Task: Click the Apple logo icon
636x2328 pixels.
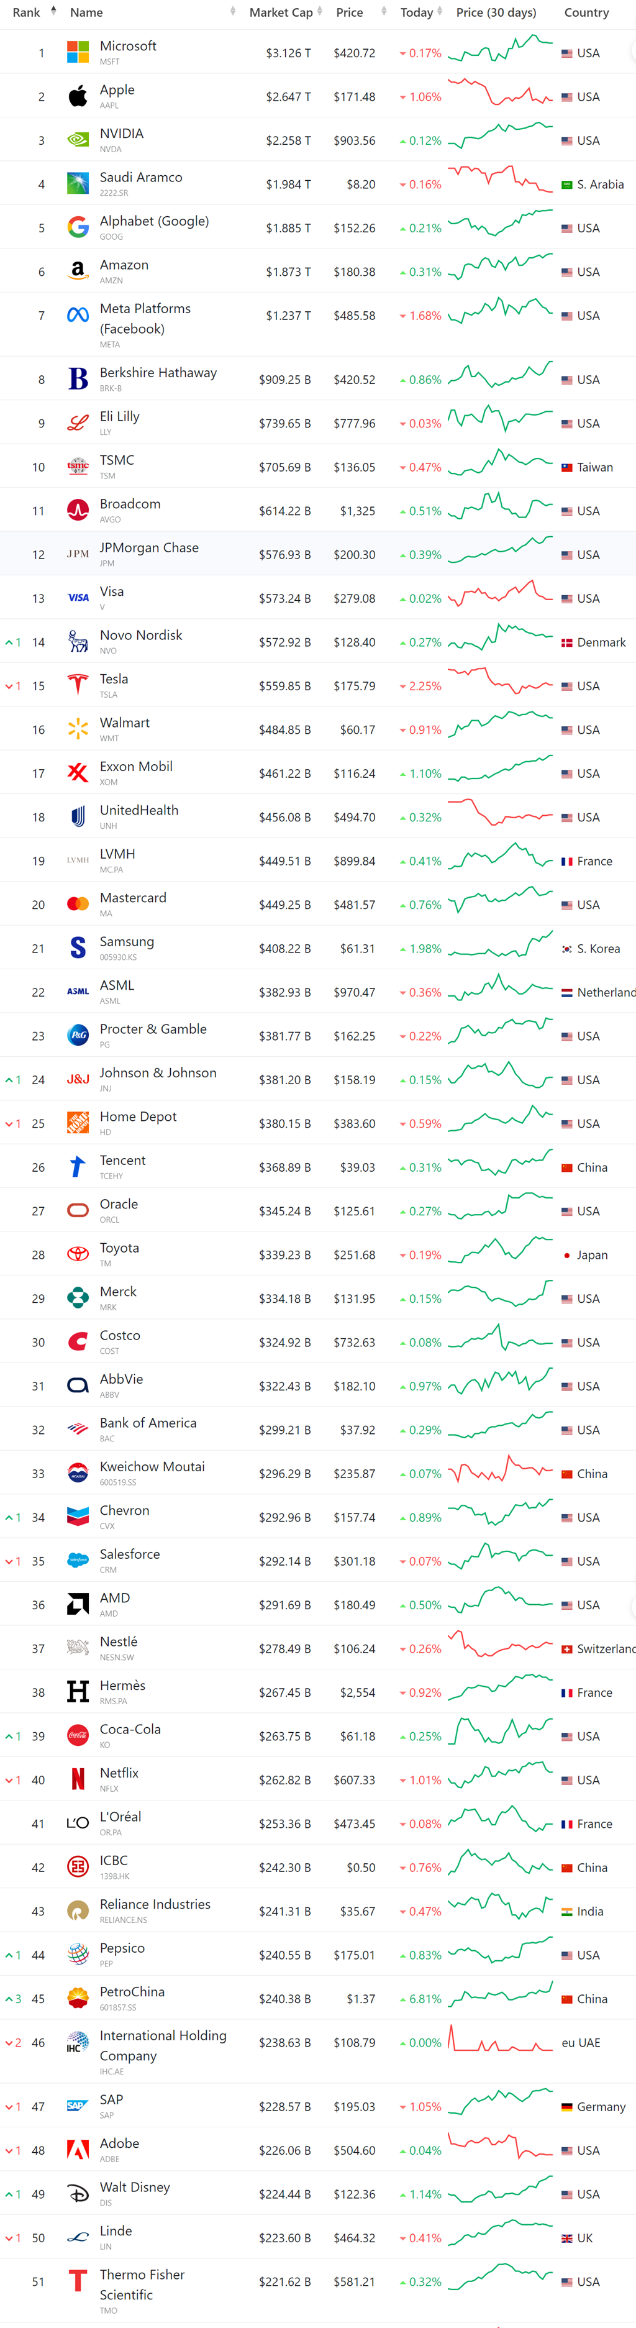Action: [x=78, y=97]
